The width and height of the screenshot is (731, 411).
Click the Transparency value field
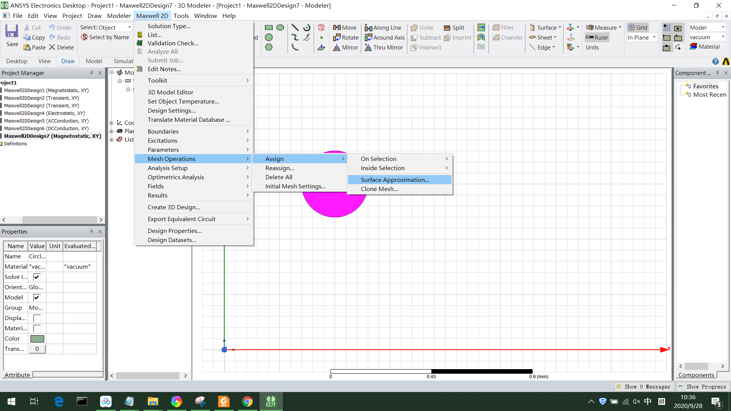(37, 349)
